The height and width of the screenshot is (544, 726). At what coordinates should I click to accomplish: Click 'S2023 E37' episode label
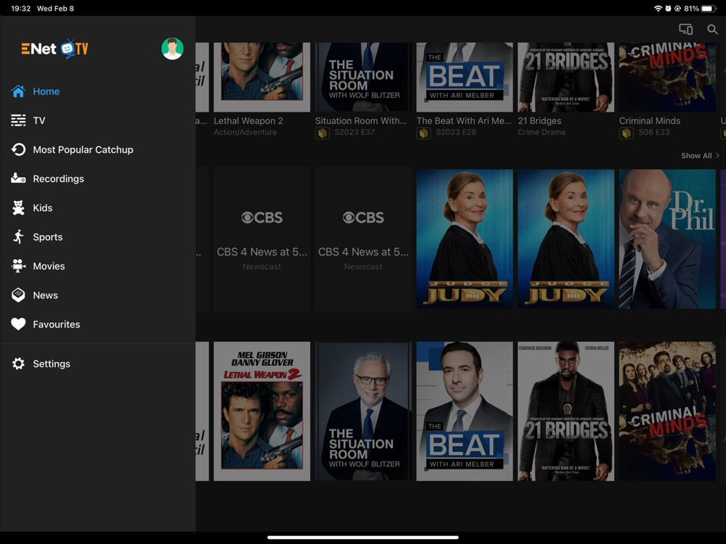tap(355, 132)
